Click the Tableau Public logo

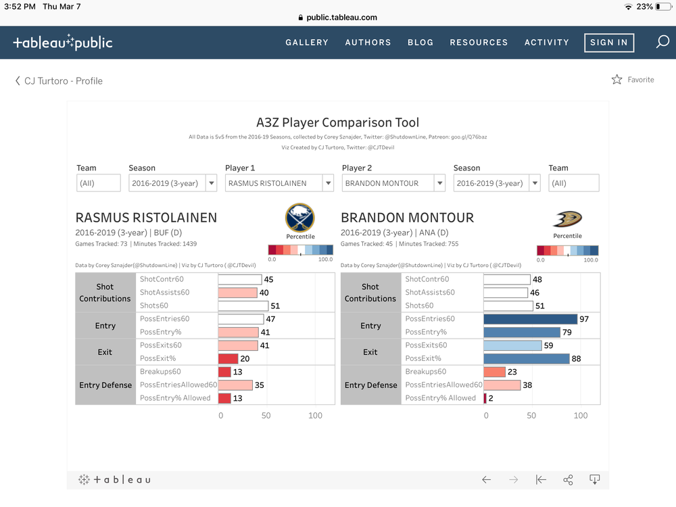click(63, 42)
